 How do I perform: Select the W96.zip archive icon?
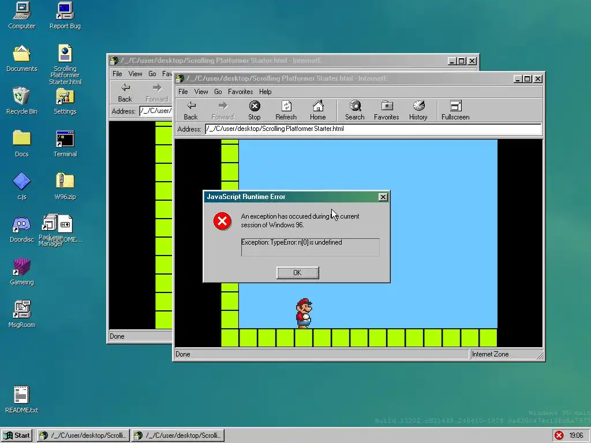pyautogui.click(x=65, y=186)
